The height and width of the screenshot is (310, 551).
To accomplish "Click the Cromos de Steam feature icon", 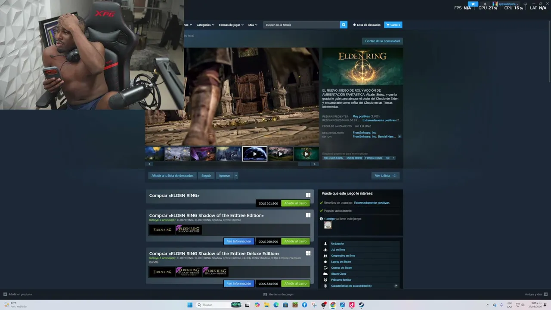I will pos(325,268).
